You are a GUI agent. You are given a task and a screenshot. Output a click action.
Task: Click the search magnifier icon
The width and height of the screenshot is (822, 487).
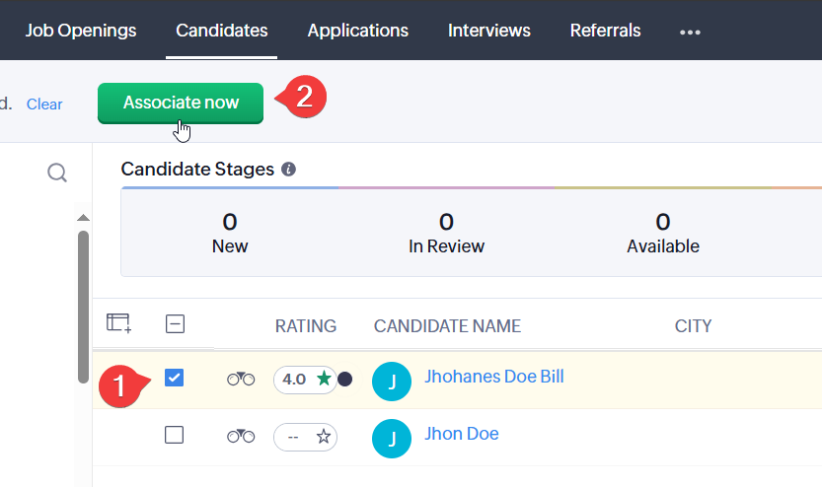tap(57, 174)
